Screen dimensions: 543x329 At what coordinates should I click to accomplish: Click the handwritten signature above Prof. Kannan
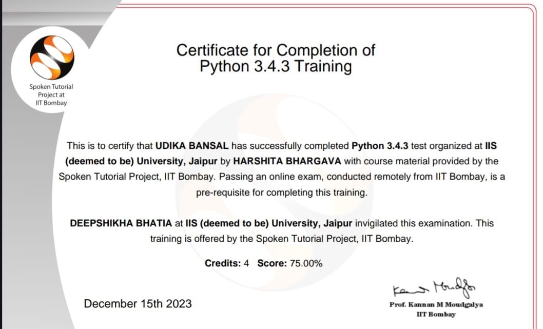click(434, 287)
